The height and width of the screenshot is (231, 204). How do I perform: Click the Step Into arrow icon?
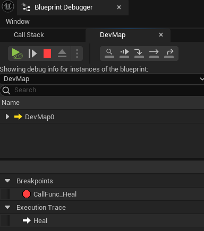[x=139, y=54]
